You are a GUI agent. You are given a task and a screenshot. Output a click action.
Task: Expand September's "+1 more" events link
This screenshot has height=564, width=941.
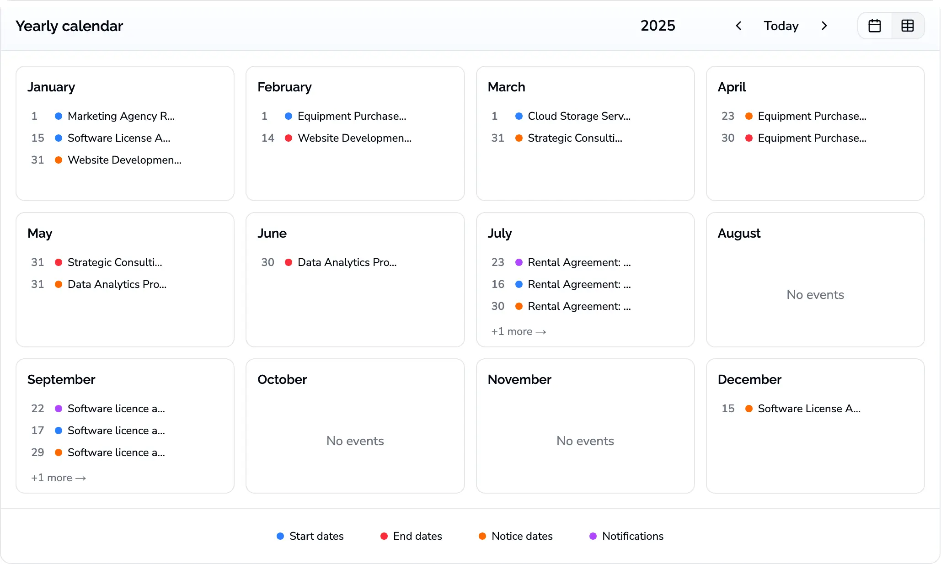coord(59,478)
